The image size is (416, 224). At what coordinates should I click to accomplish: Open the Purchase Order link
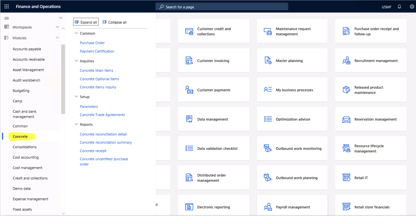pos(92,43)
